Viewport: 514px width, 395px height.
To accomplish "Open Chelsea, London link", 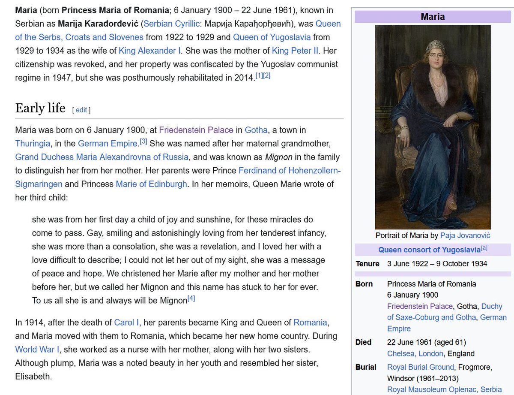I will point(415,354).
